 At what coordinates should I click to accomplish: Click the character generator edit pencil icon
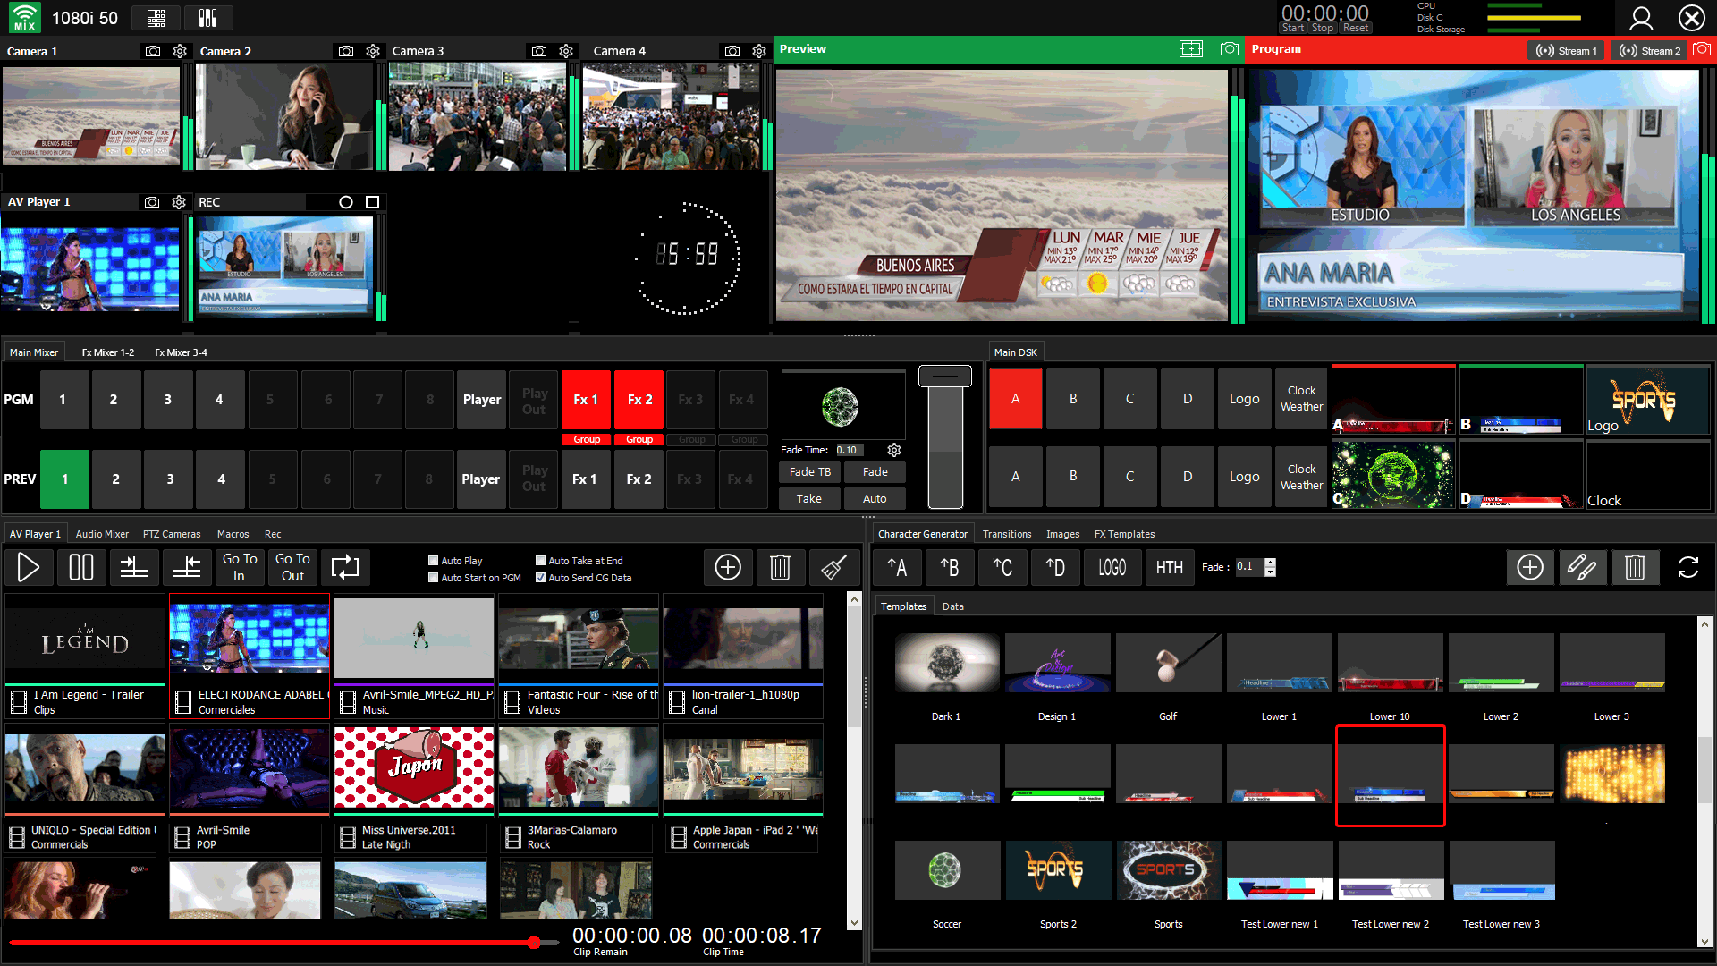pos(1581,567)
